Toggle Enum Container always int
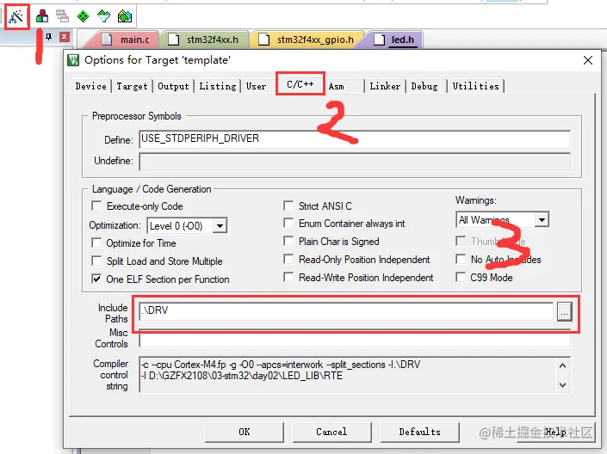The height and width of the screenshot is (454, 607). 288,223
